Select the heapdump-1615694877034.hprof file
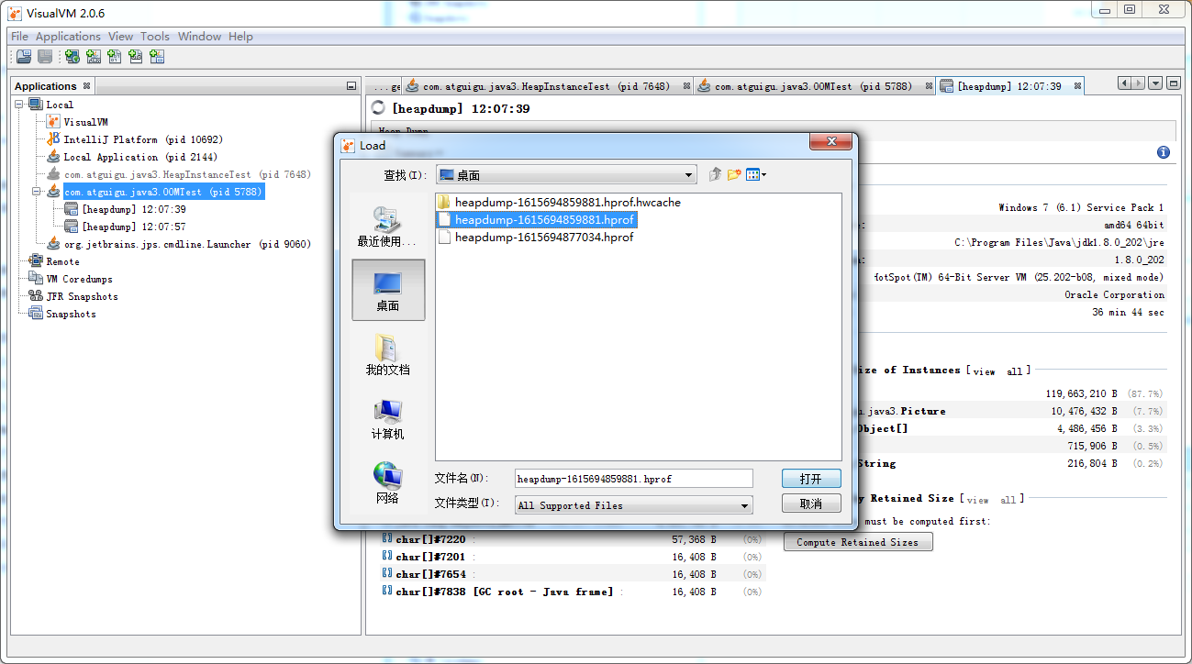 (x=537, y=238)
